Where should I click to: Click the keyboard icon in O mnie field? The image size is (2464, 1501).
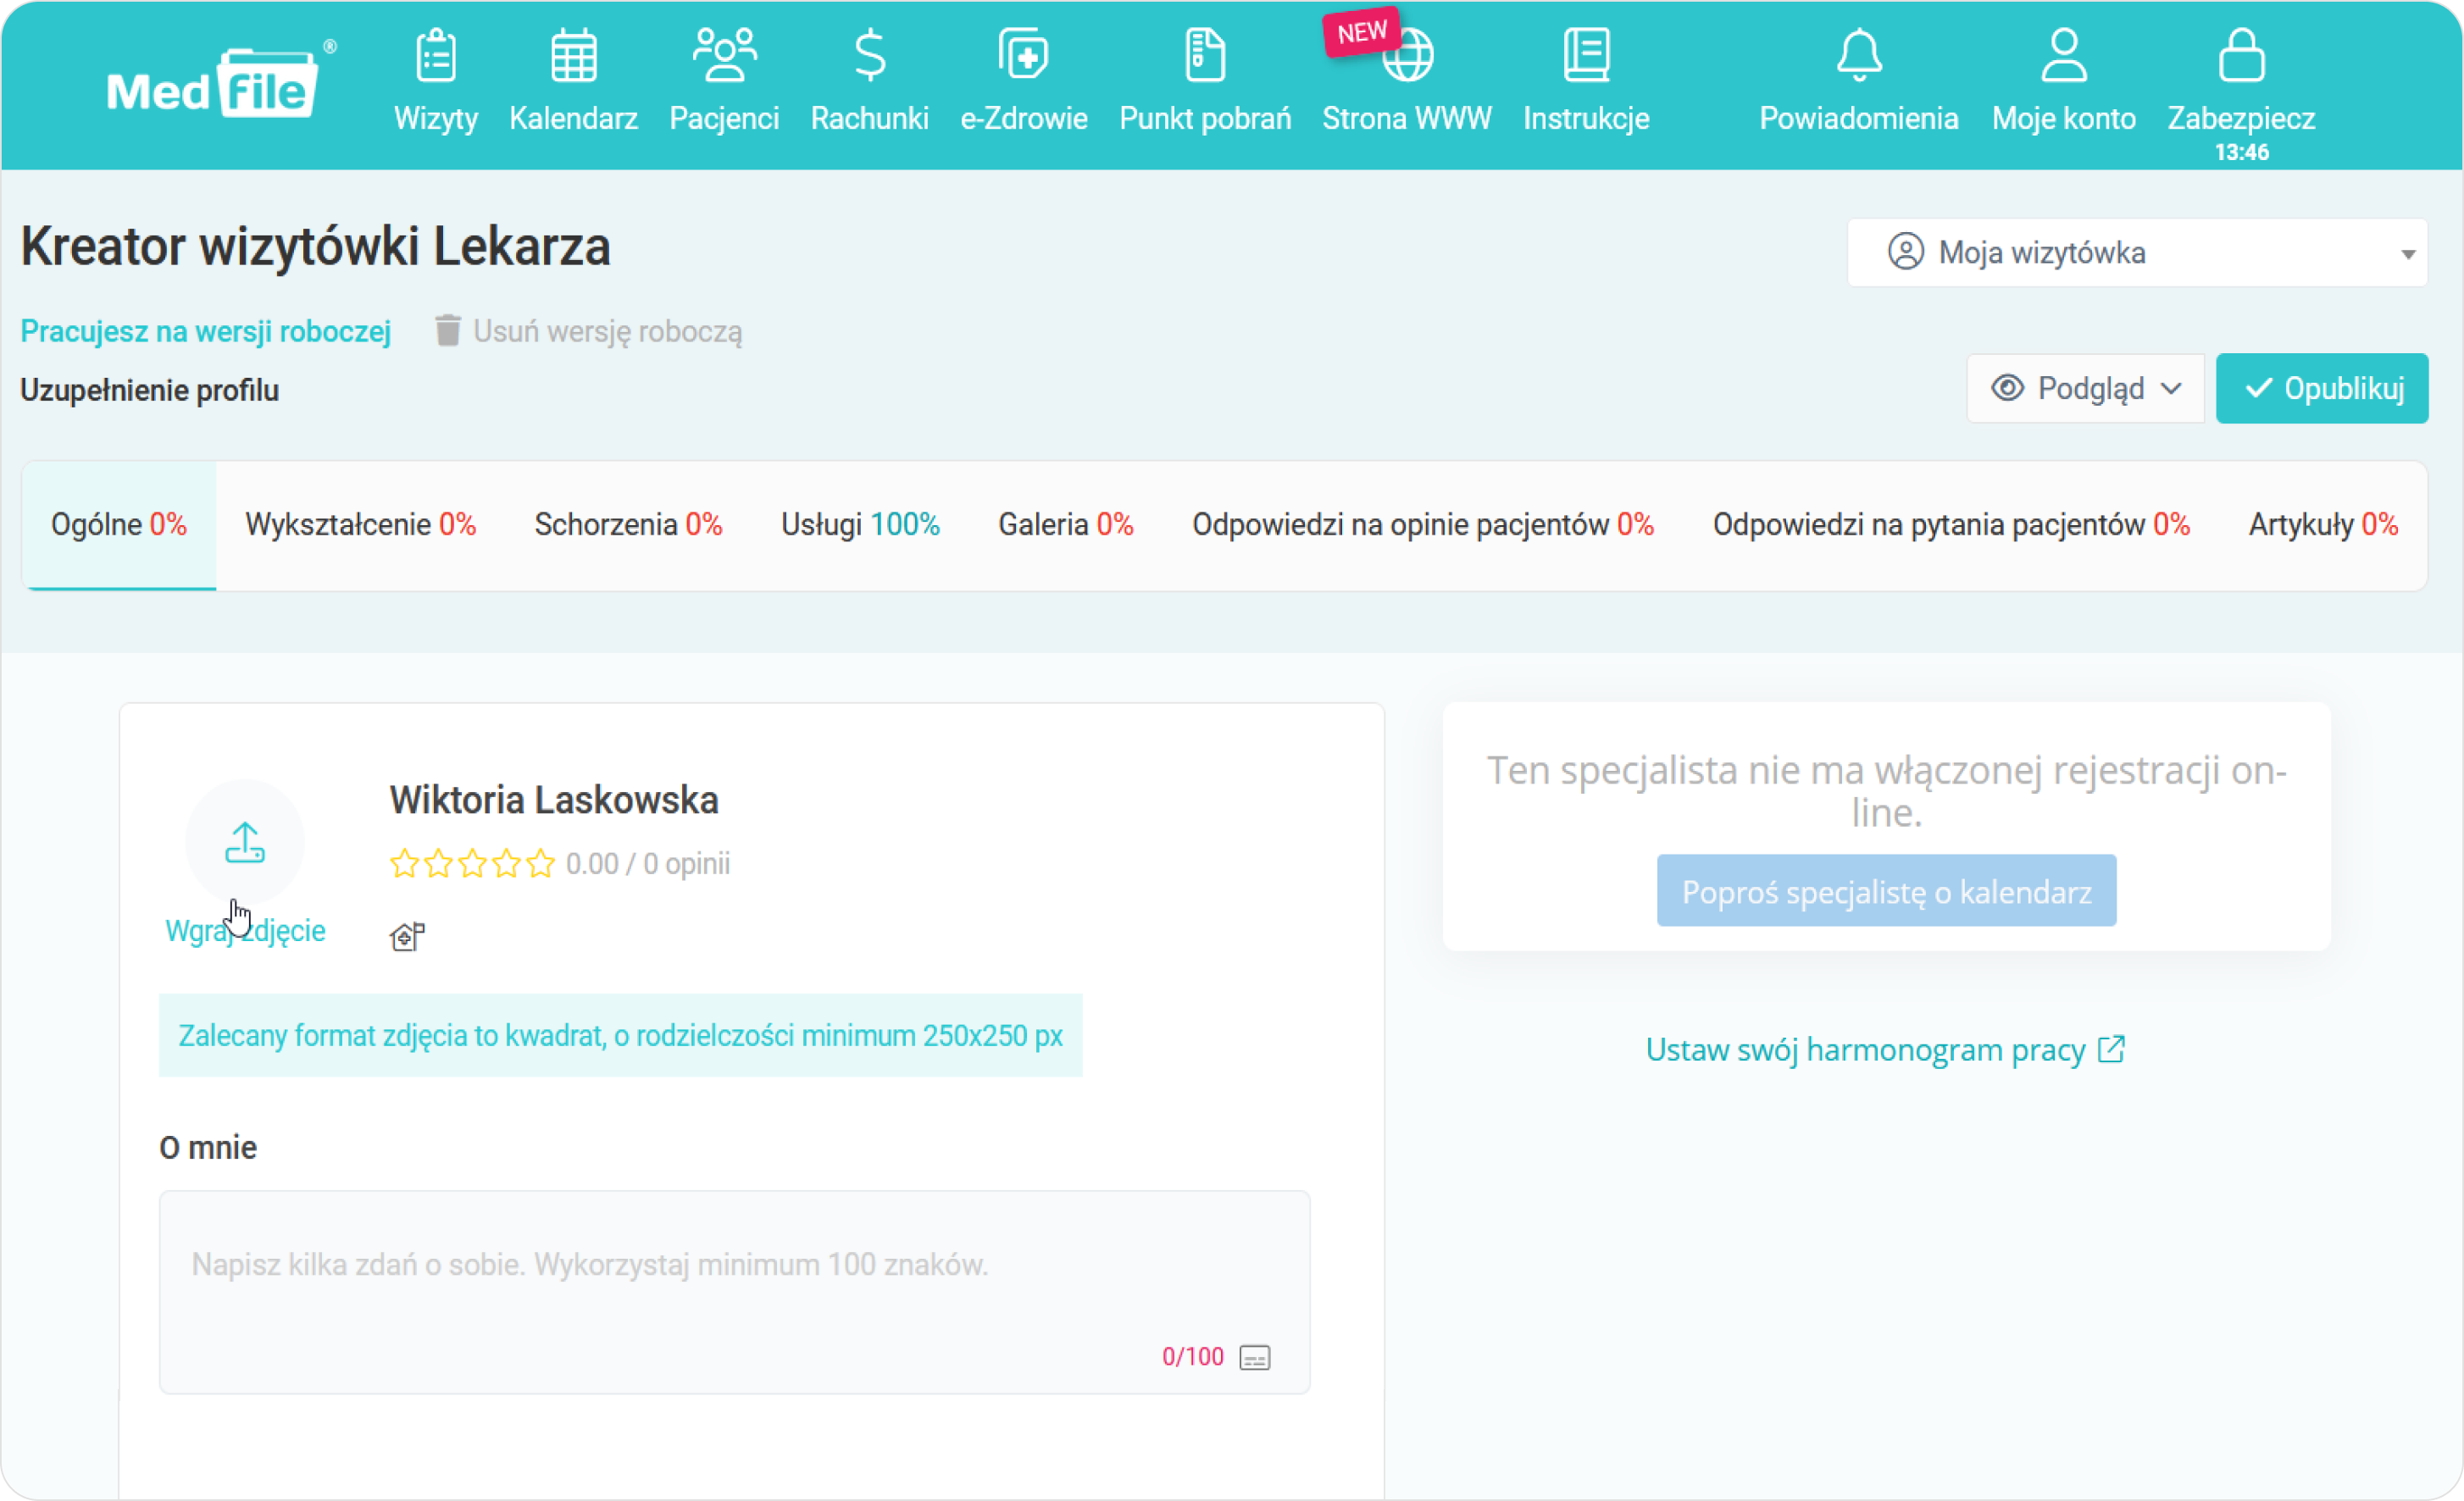pos(1255,1357)
